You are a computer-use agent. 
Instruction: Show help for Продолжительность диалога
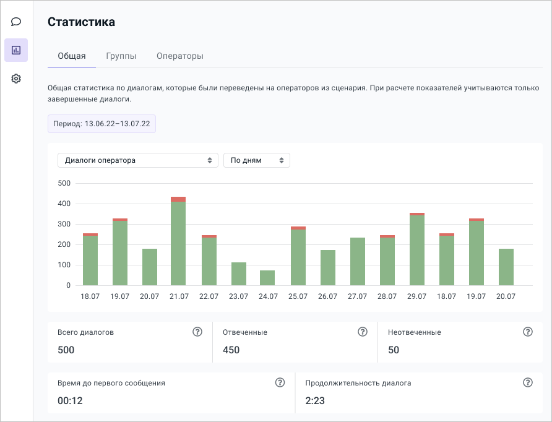coord(528,383)
